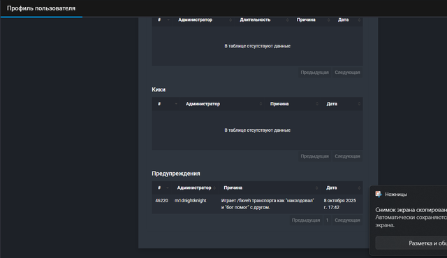The image size is (447, 258).
Task: Sort Предупреждения table by Дата column
Action: click(x=342, y=188)
